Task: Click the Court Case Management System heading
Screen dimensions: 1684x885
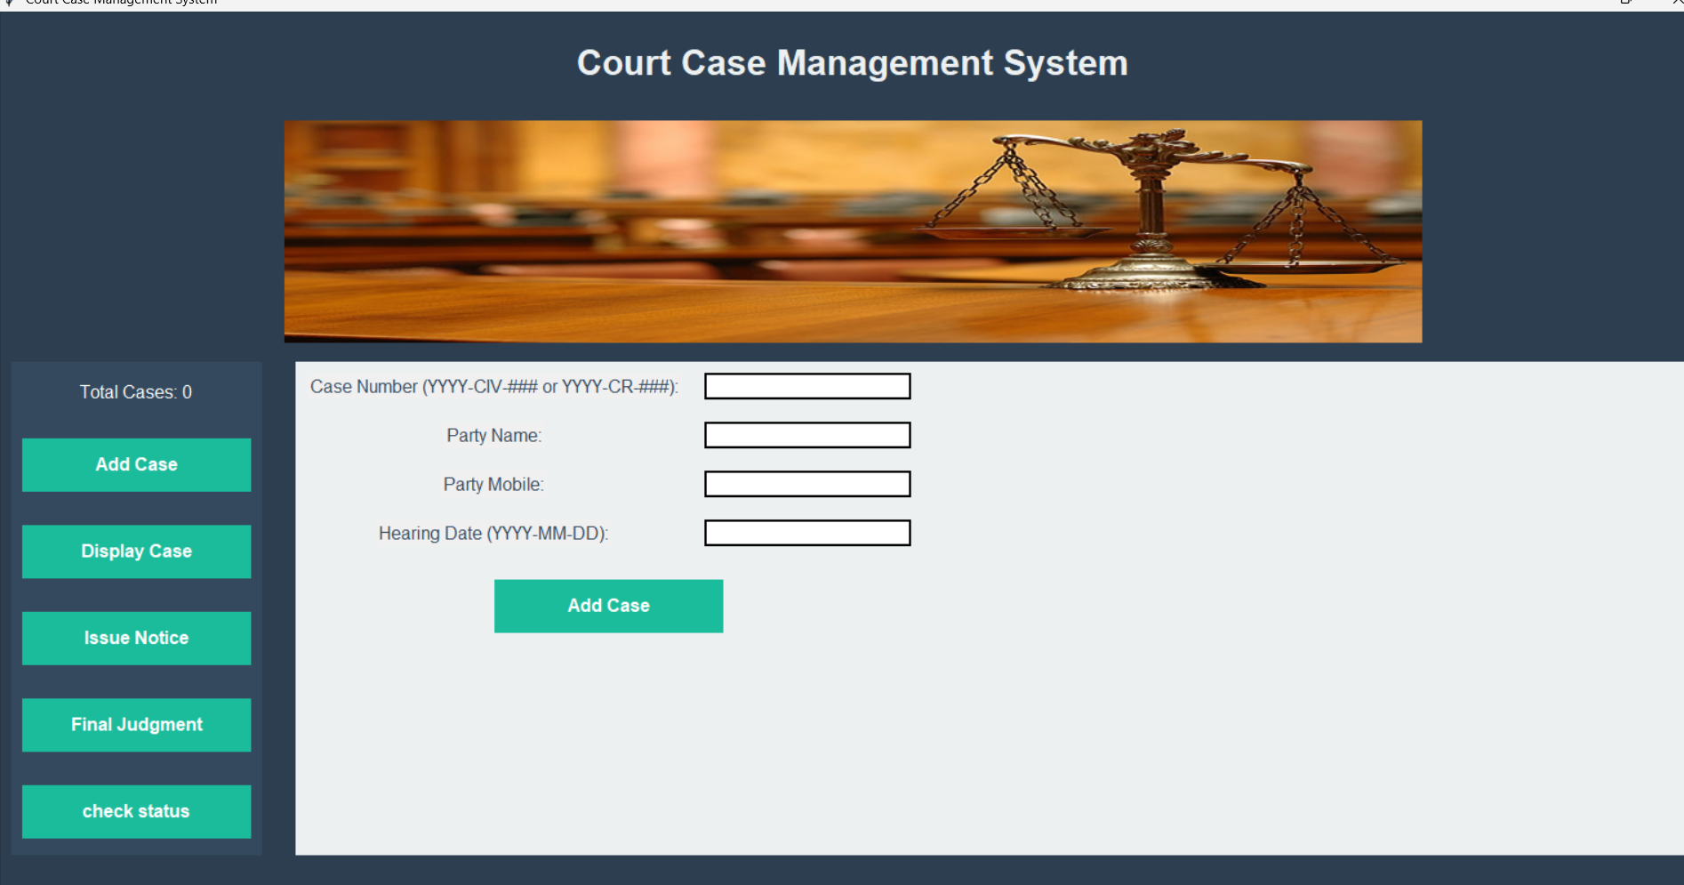Action: pos(852,62)
